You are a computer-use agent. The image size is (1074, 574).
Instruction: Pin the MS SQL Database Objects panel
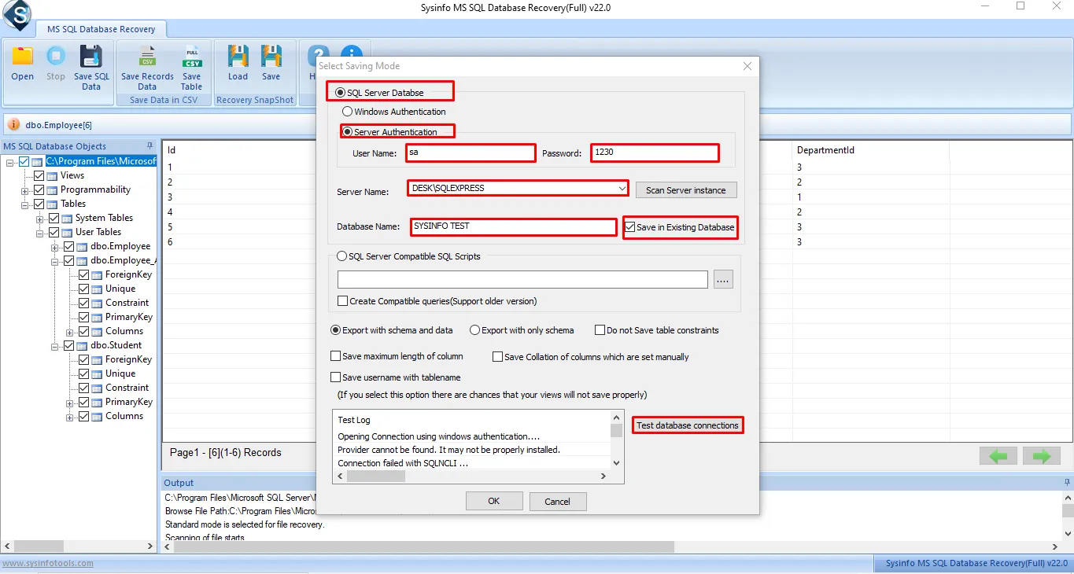point(149,146)
